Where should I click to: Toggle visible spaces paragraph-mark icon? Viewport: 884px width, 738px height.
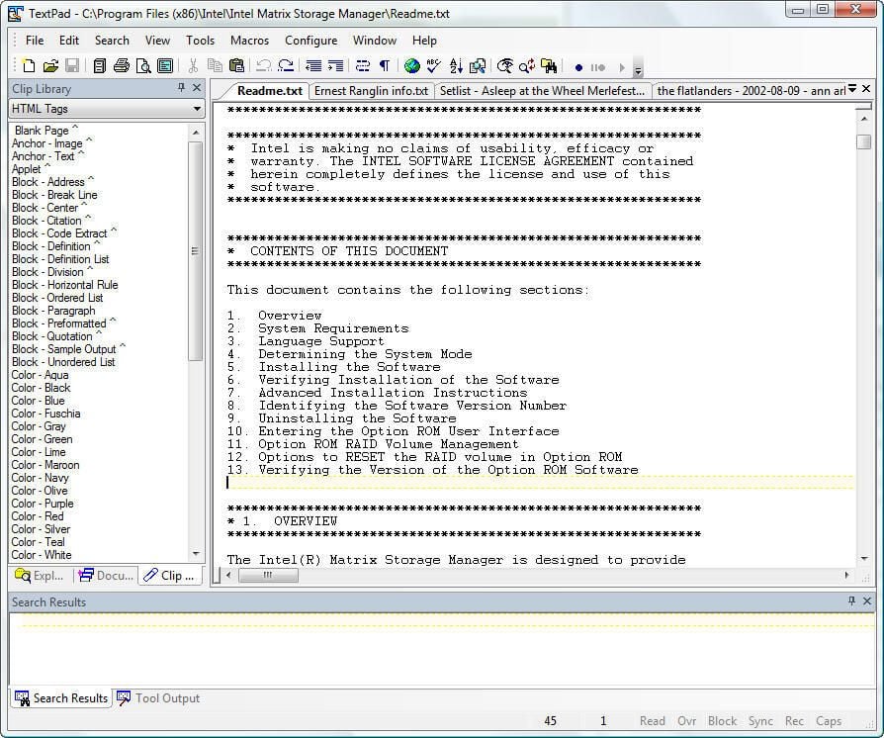click(385, 66)
